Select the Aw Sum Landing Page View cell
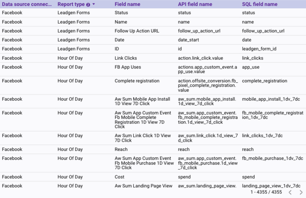 tap(143, 186)
